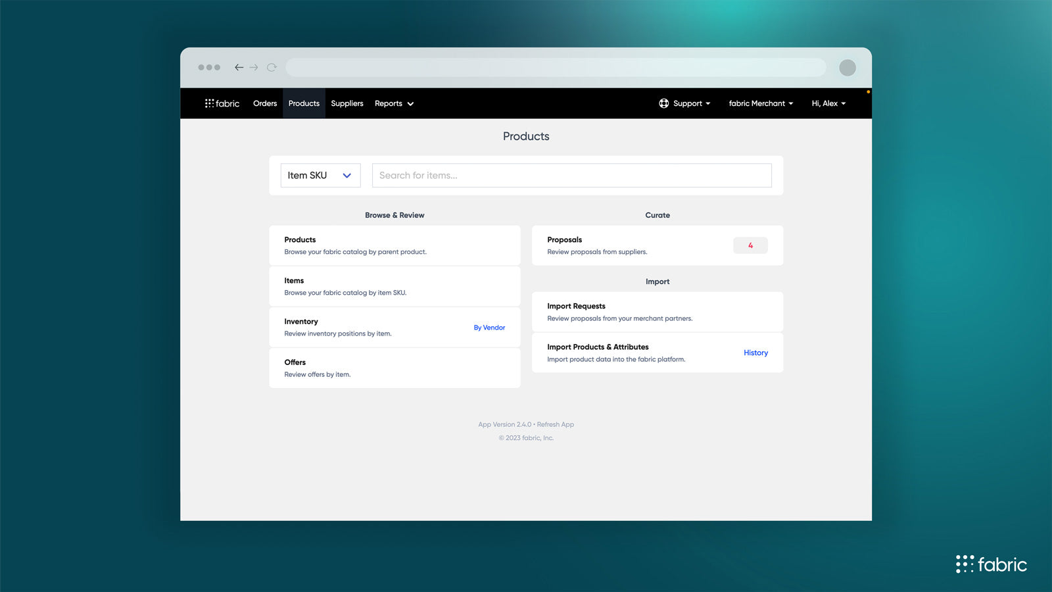Open the Reports dropdown menu
Screen dimensions: 1052x592
tap(394, 103)
